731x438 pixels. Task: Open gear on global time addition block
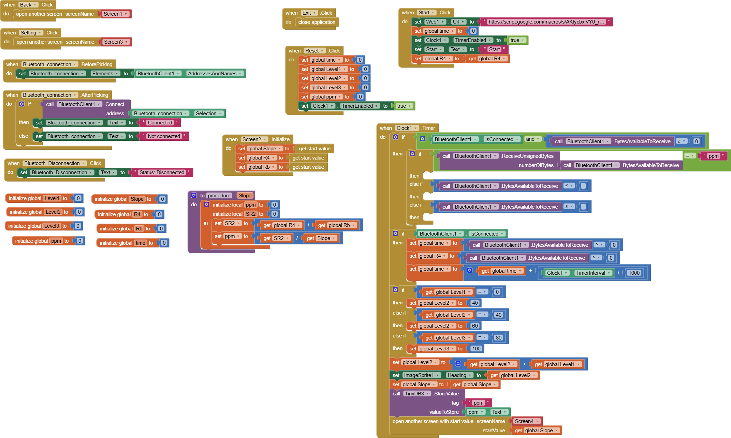point(469,271)
